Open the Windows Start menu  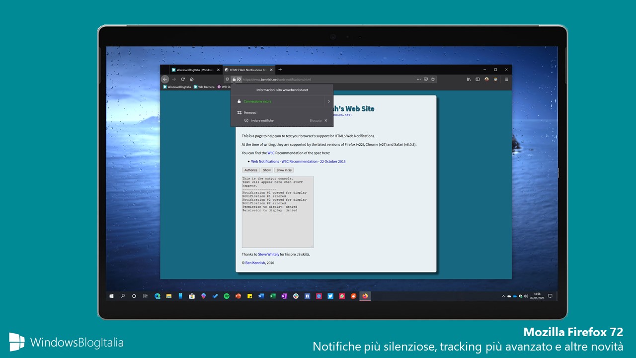[111, 296]
